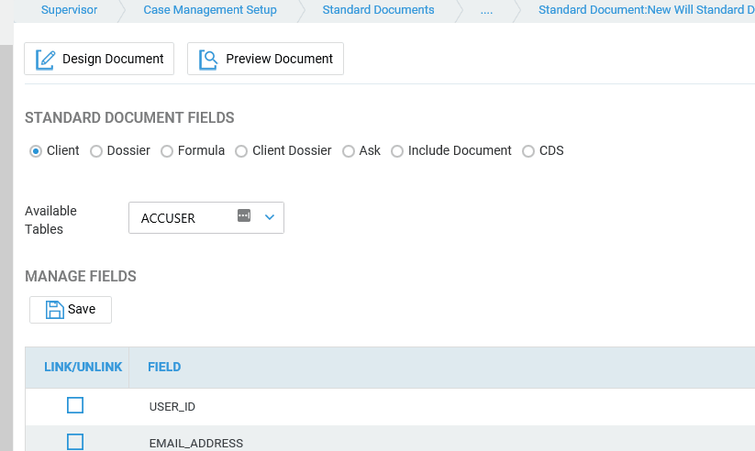
Task: Select the Client Dossier radio button
Action: [x=241, y=151]
